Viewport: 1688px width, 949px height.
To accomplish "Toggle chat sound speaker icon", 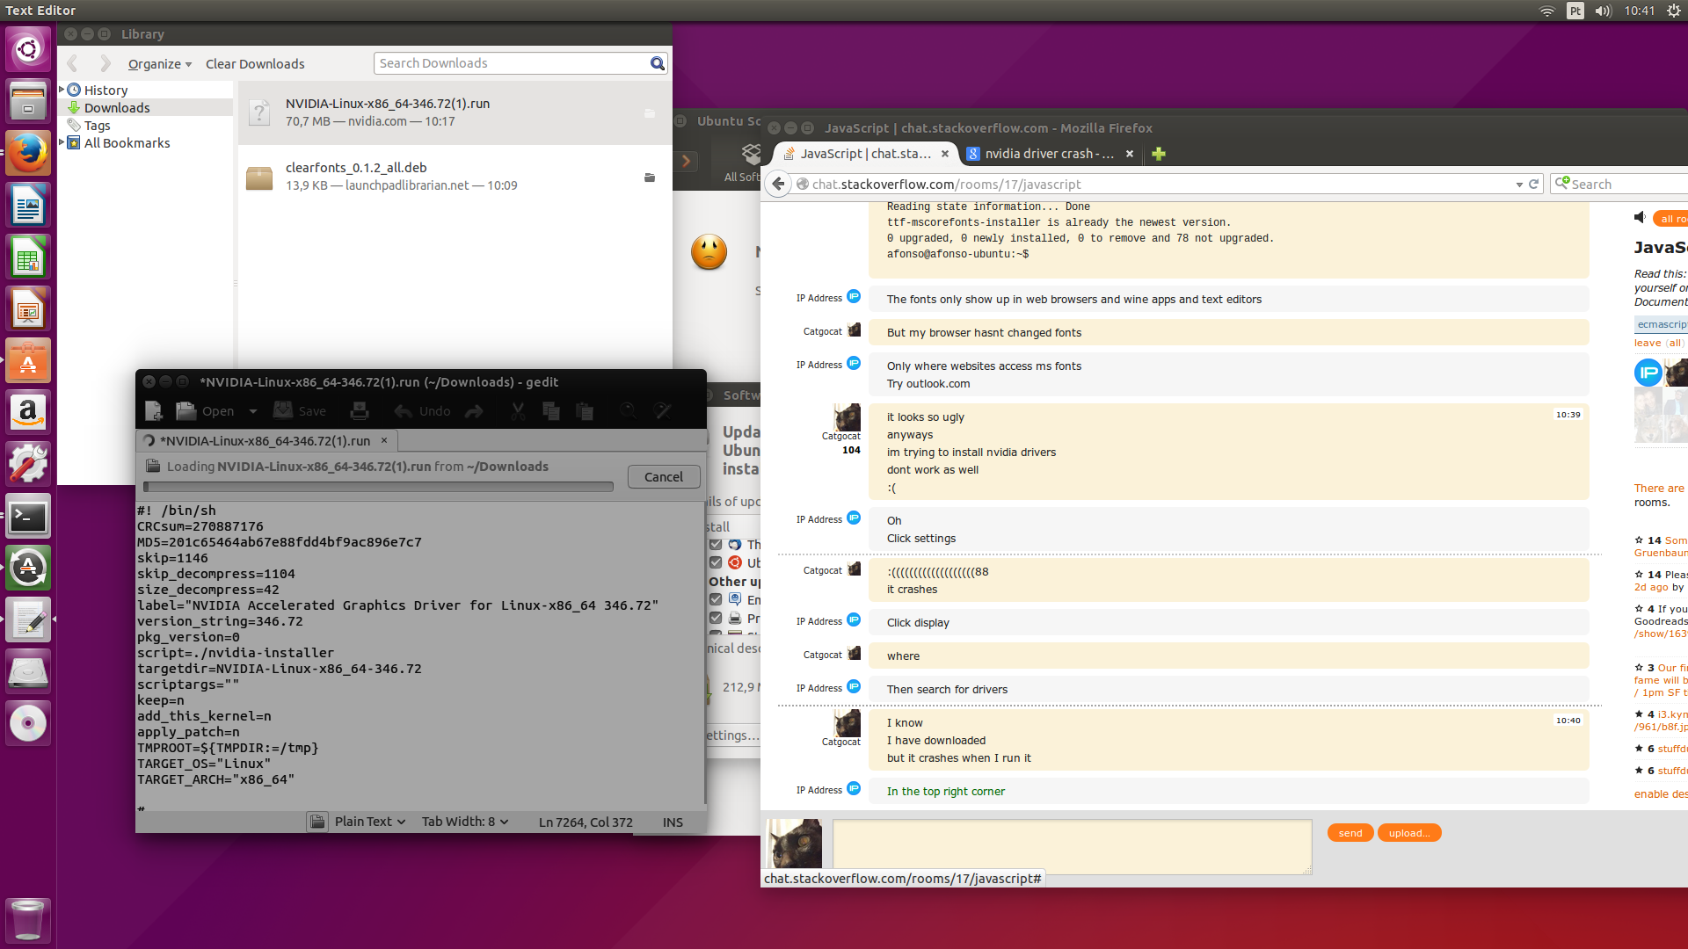I will [1640, 217].
